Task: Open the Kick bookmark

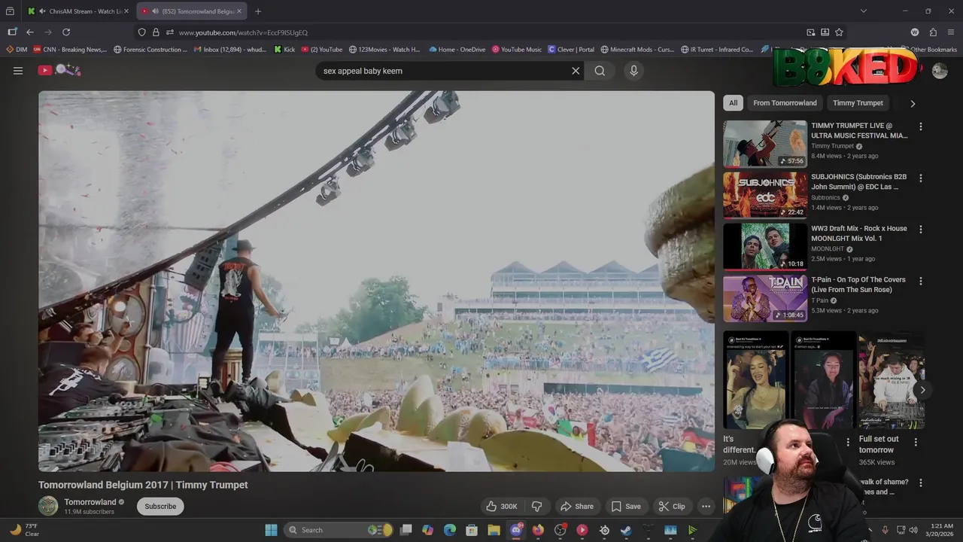Action: (x=284, y=50)
